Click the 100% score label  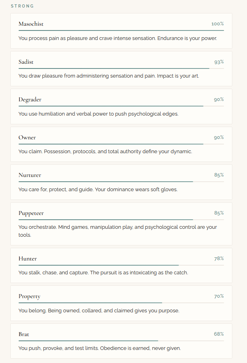coord(217,24)
